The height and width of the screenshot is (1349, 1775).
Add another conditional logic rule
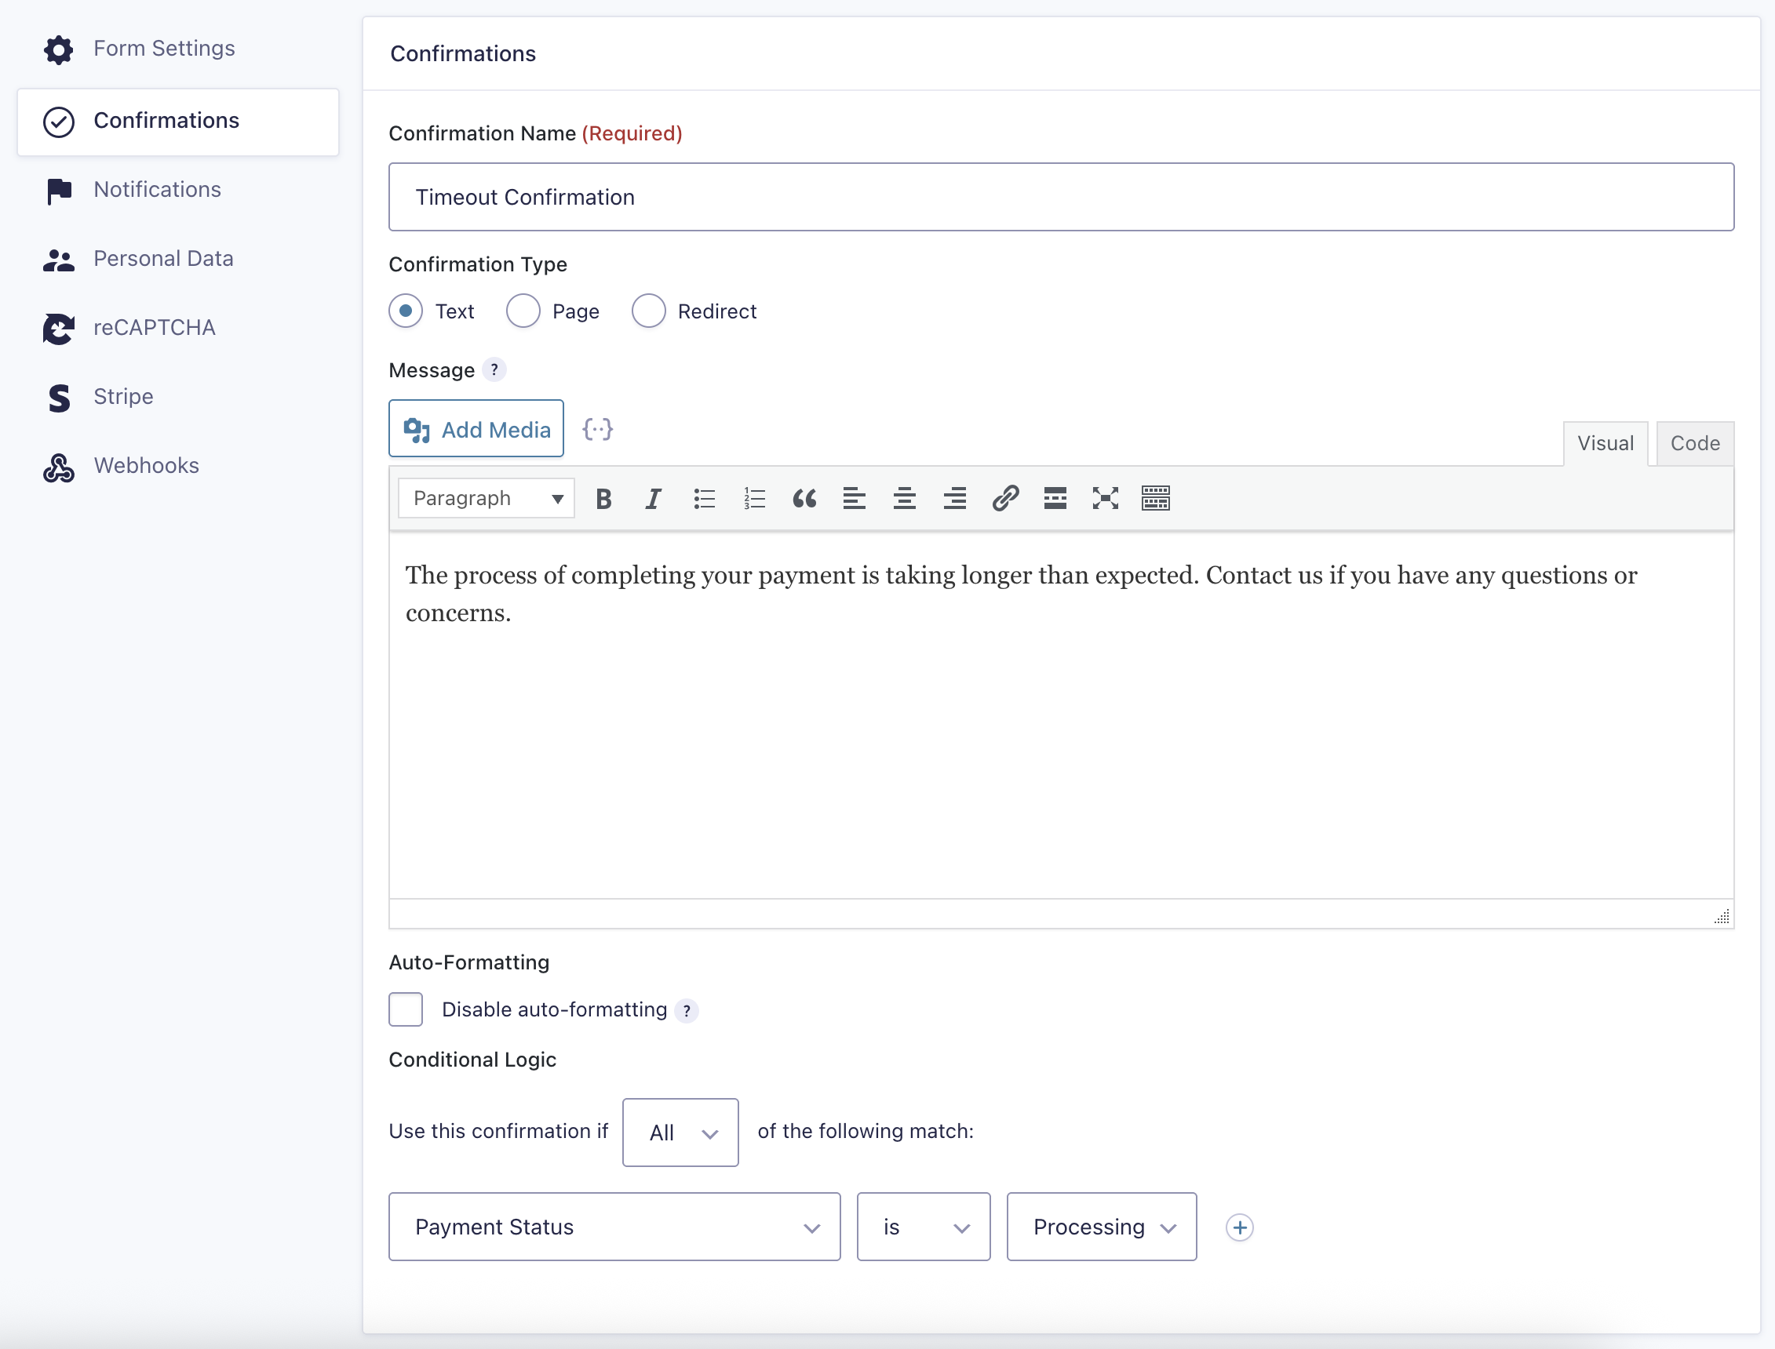coord(1239,1227)
